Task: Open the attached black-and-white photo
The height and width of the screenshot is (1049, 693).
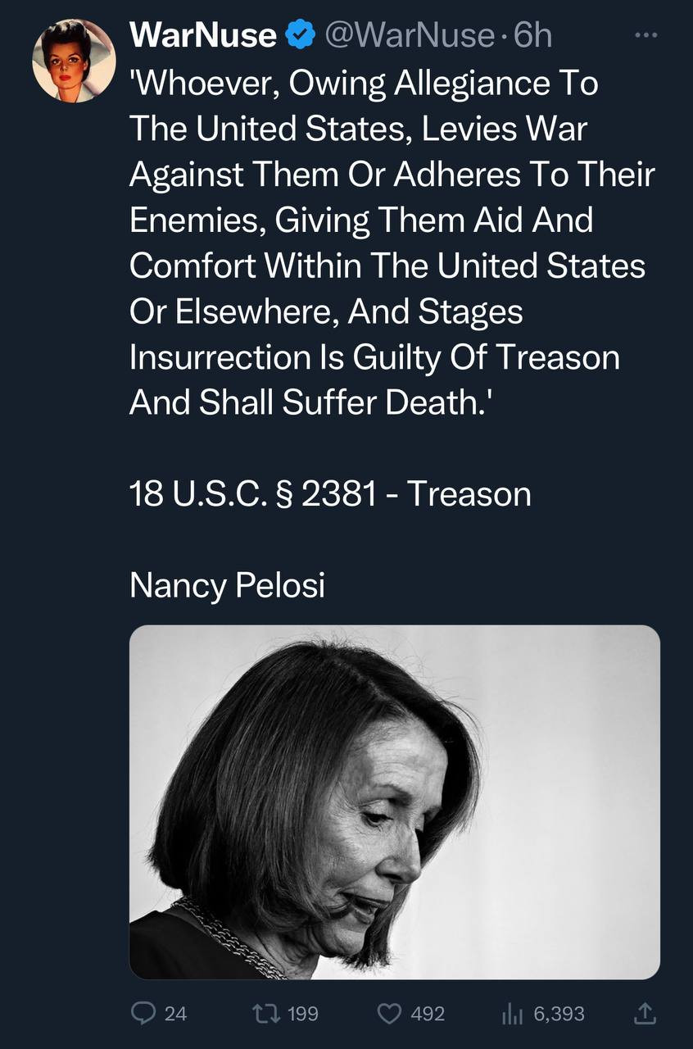Action: point(394,802)
